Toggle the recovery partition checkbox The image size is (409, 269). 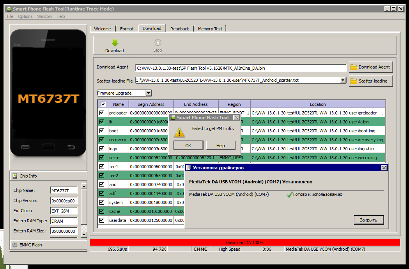102,140
